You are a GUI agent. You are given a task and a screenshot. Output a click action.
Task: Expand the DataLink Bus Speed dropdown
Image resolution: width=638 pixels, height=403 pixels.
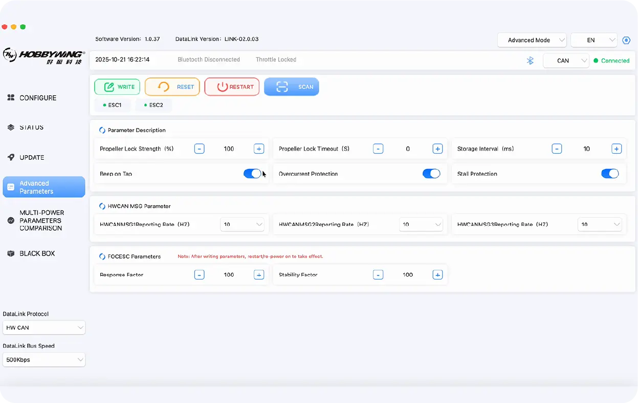pyautogui.click(x=44, y=360)
